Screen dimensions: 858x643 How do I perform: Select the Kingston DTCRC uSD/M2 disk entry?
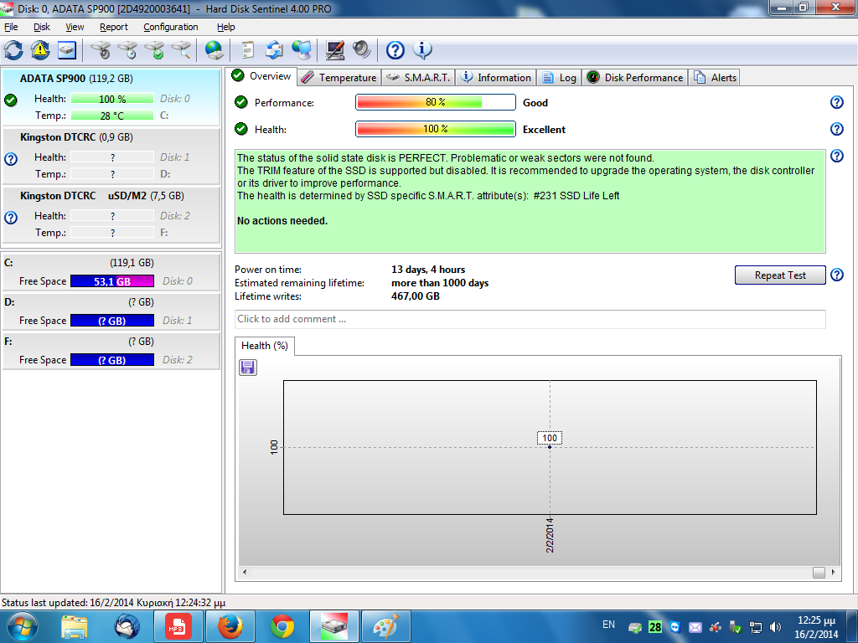tap(111, 214)
